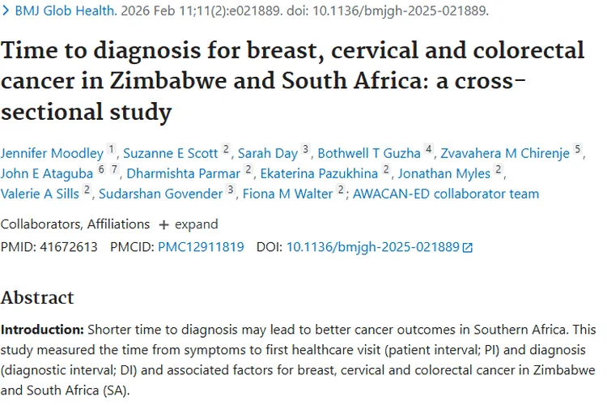Image resolution: width=607 pixels, height=405 pixels.
Task: Click author Suzanne E Scott
Action: tap(171, 152)
